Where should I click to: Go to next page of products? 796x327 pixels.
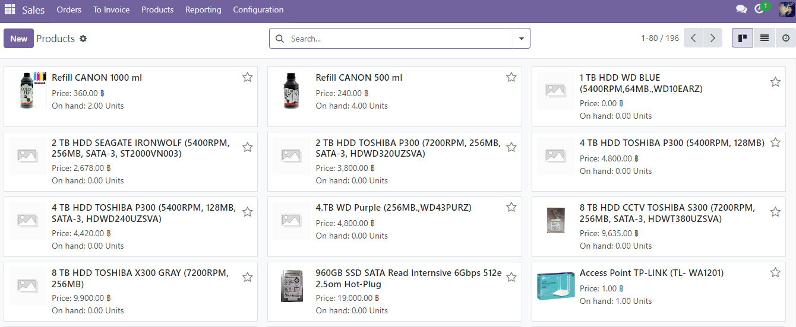[x=713, y=38]
